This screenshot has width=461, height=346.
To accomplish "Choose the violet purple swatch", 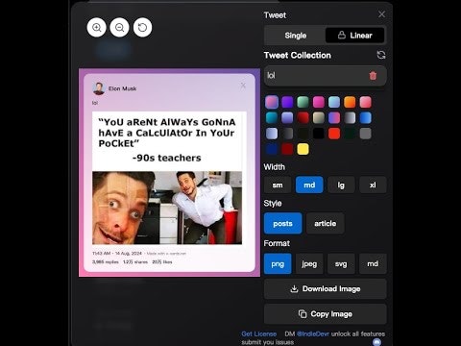I will click(287, 102).
